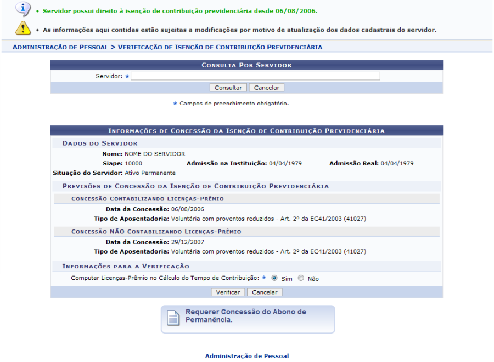Click Administração de Pessoal in the breadcrumb
The width and height of the screenshot is (494, 362).
click(x=60, y=47)
